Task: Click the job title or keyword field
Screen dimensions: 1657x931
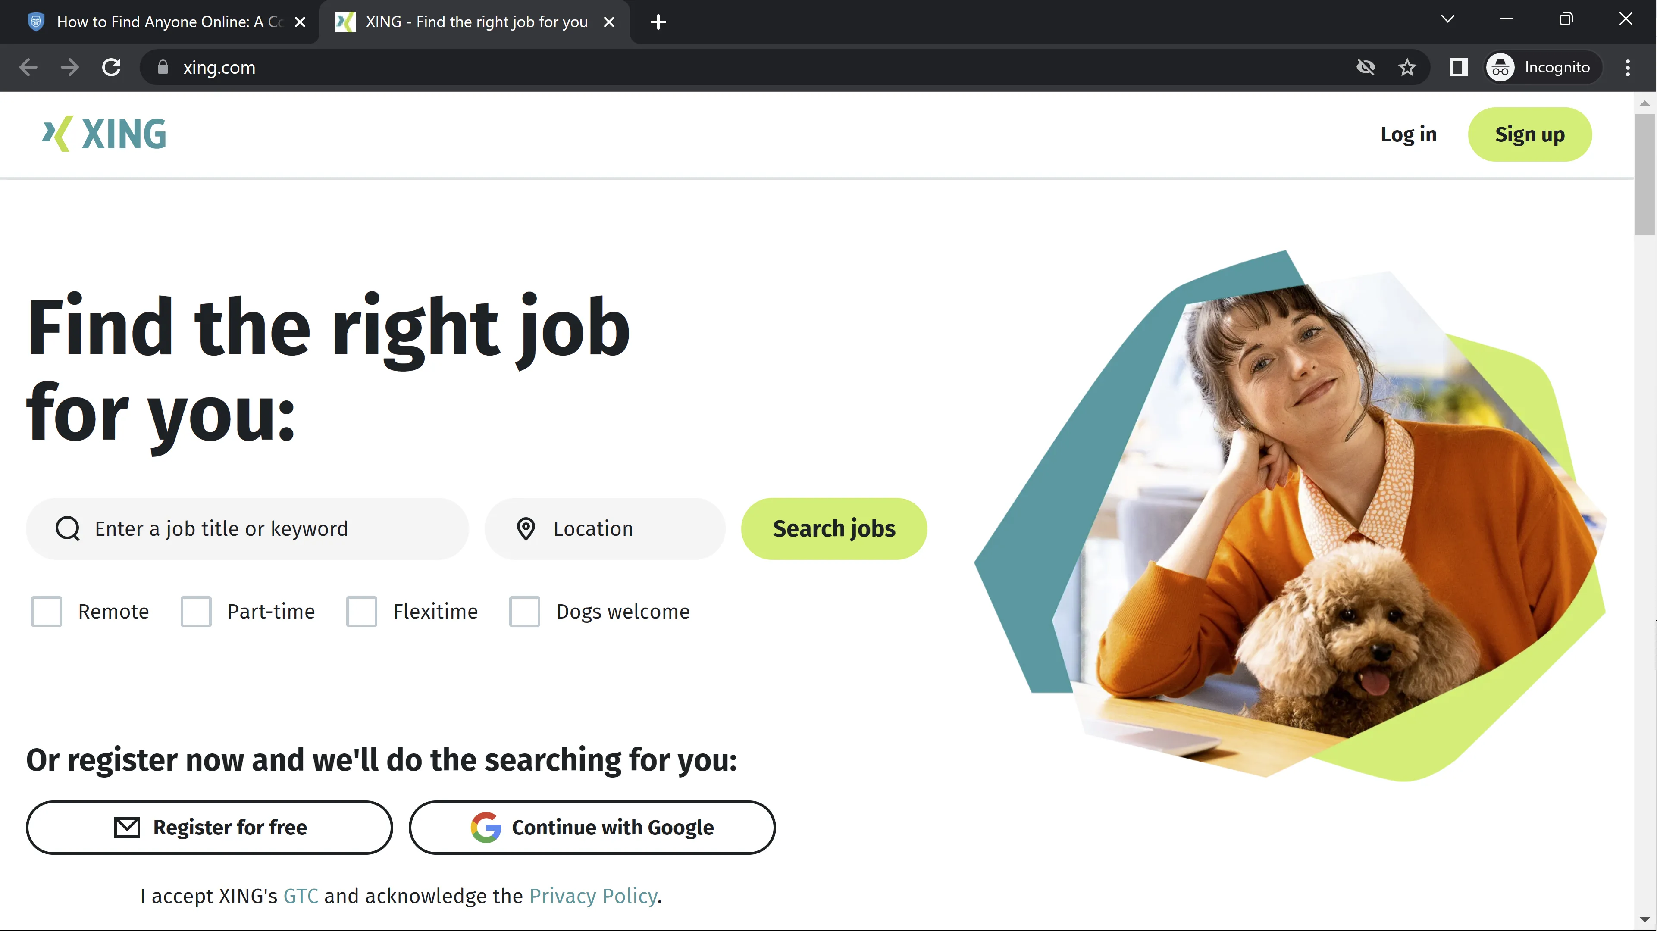Action: (247, 528)
